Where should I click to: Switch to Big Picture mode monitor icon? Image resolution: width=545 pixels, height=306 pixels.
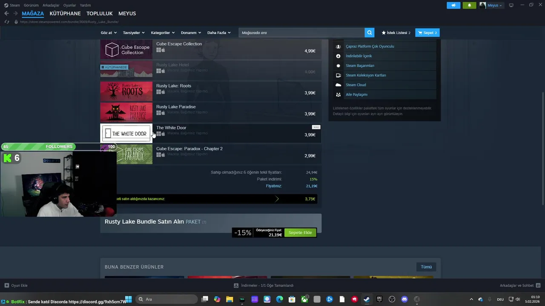(511, 5)
